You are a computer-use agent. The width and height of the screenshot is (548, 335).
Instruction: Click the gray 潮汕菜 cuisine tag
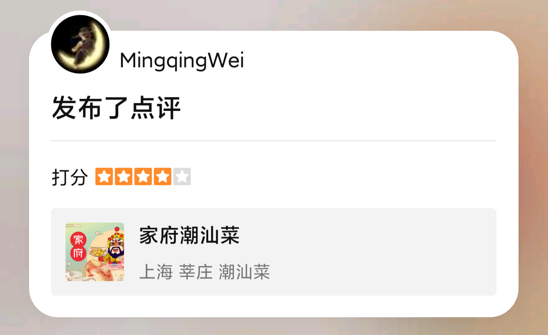pyautogui.click(x=244, y=272)
